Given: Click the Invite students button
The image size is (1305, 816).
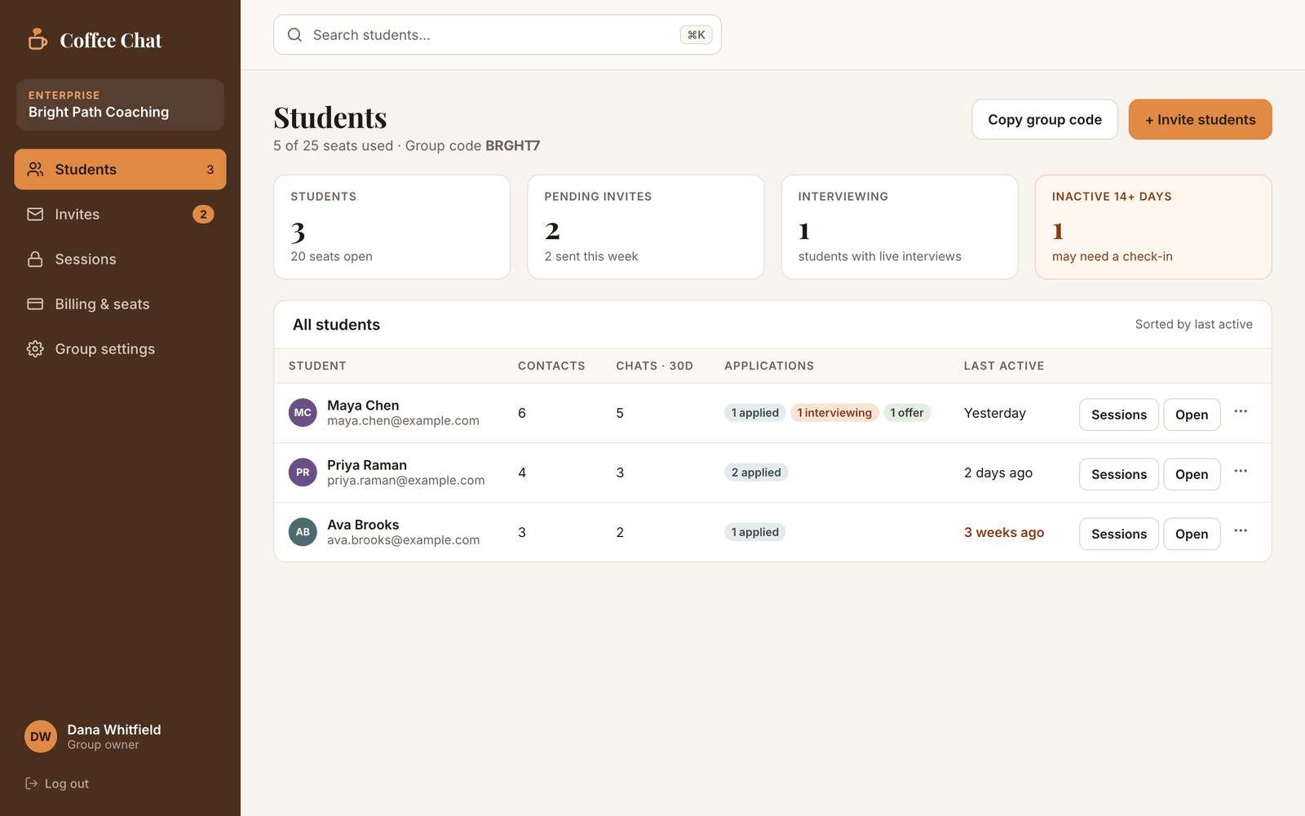Looking at the screenshot, I should pyautogui.click(x=1201, y=119).
